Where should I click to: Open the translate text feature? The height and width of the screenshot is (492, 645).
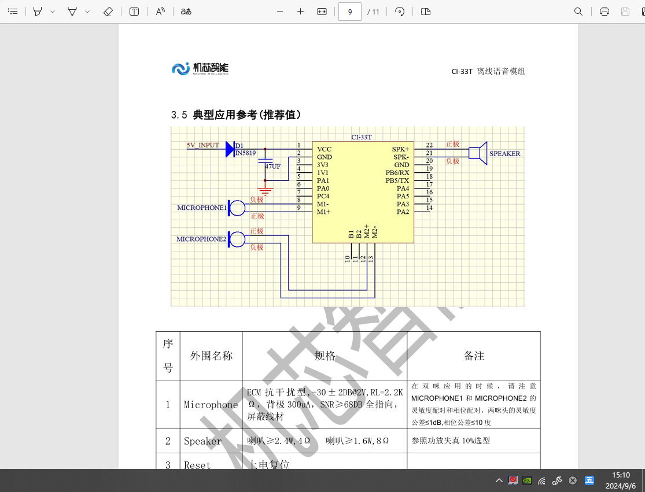[x=185, y=11]
